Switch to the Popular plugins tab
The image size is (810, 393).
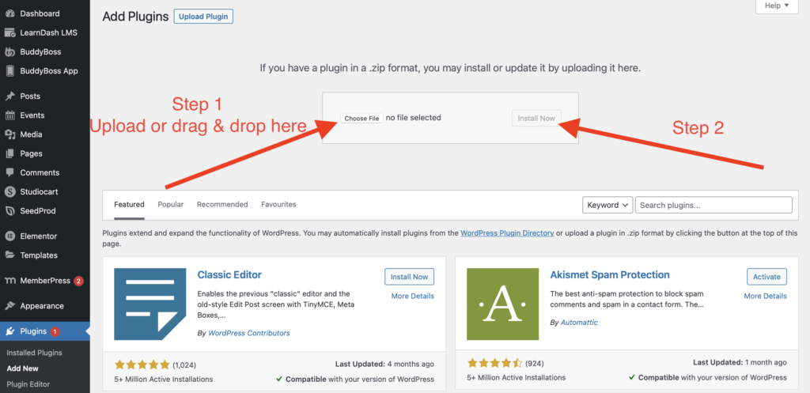point(170,204)
